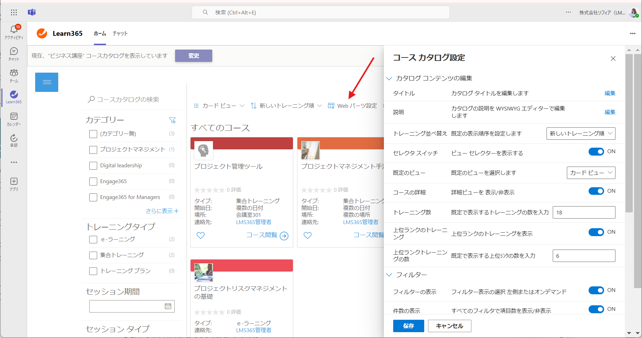Open Teams in the sidebar
The width and height of the screenshot is (642, 338).
(14, 76)
